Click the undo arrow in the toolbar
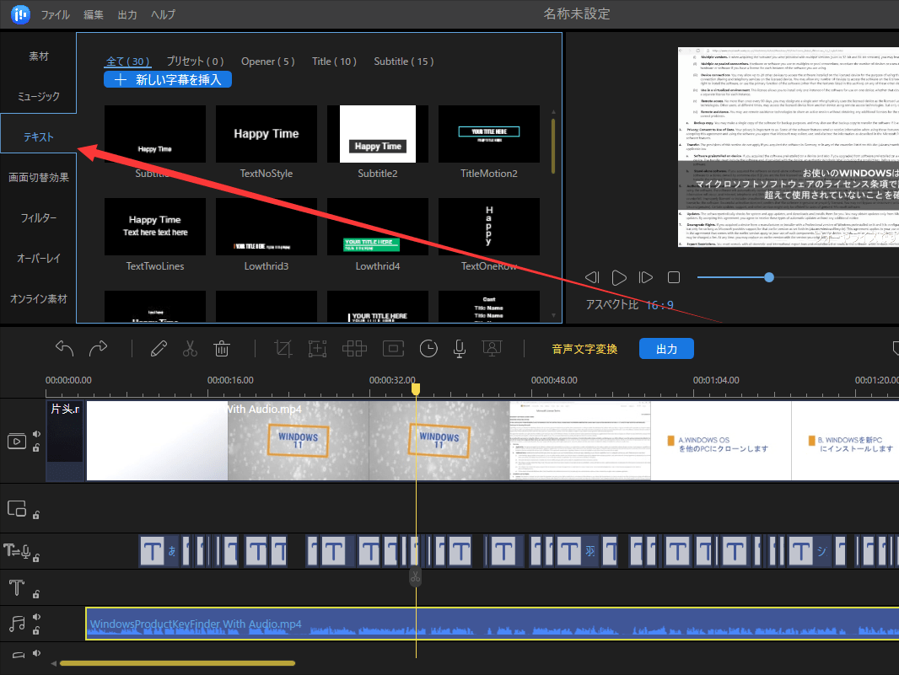 coord(65,348)
